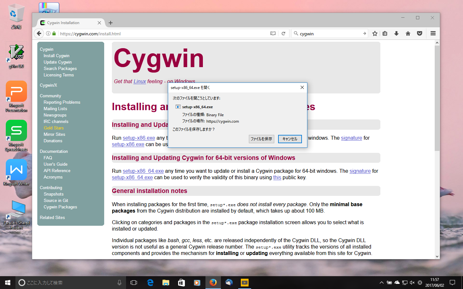Screen dimensions: 463x289
Task: Go to the Firefox home page
Action: click(x=408, y=33)
